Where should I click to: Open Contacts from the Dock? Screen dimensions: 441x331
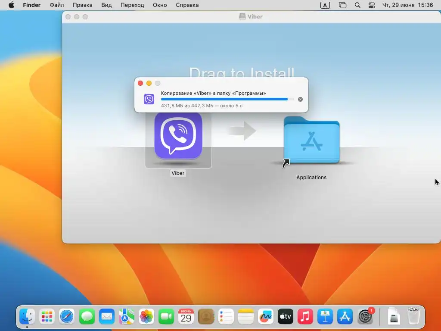206,317
